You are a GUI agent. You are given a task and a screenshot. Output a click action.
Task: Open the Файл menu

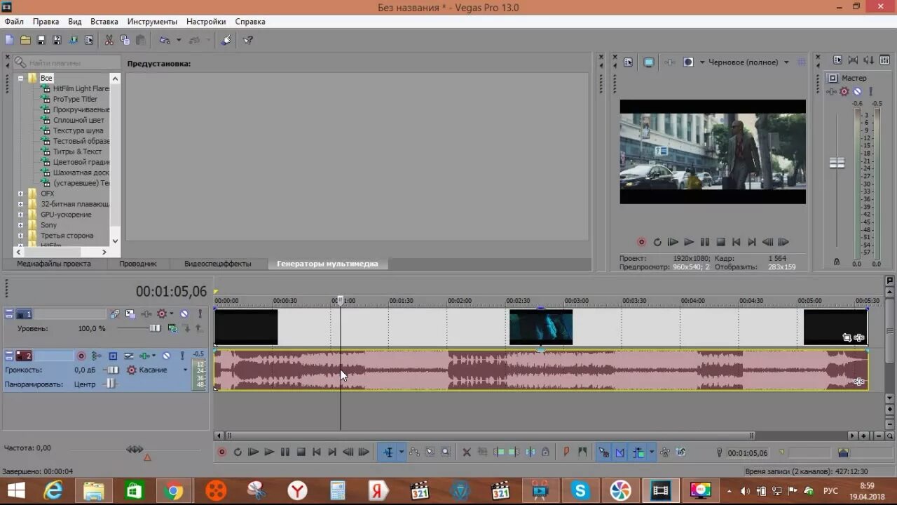point(14,22)
